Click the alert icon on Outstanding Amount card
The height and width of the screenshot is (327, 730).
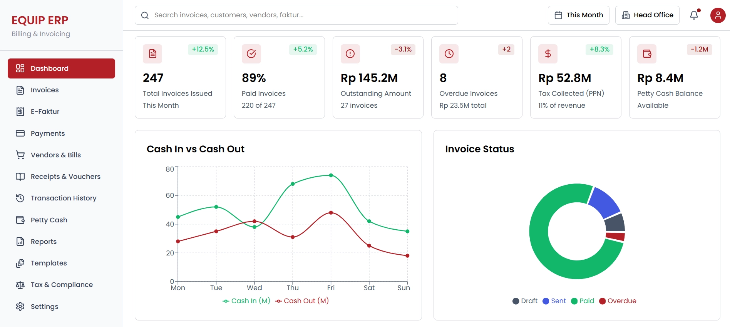point(350,54)
